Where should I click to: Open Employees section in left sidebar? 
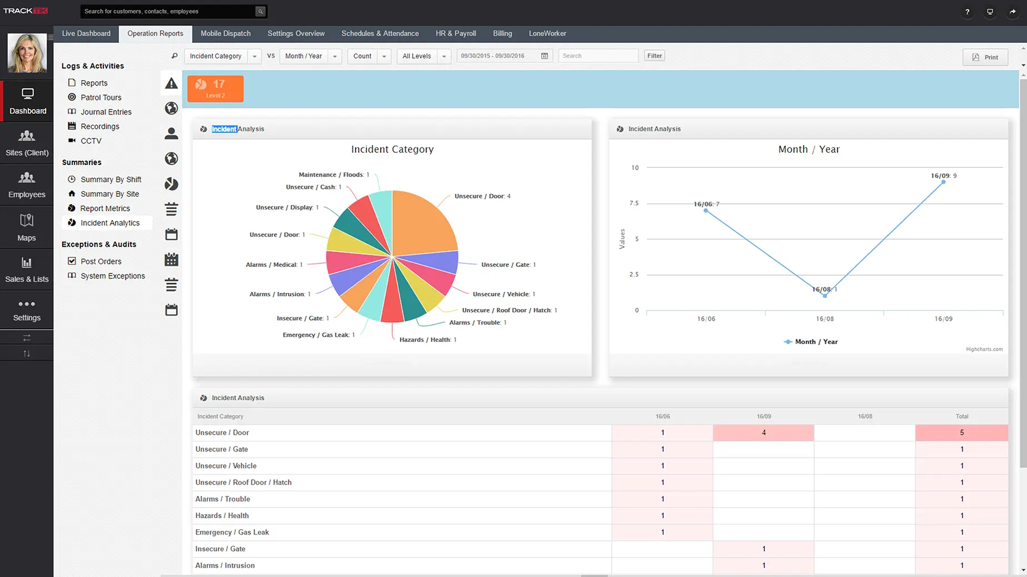(27, 185)
